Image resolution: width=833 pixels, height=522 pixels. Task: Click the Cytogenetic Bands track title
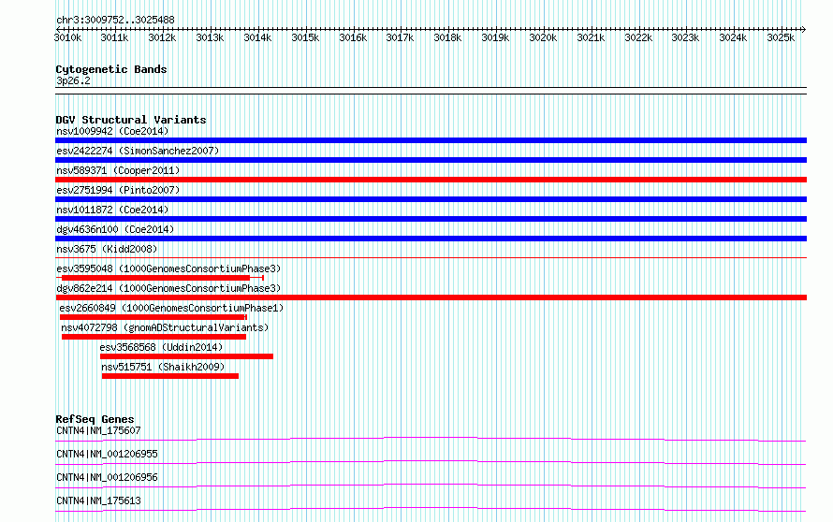(x=111, y=69)
